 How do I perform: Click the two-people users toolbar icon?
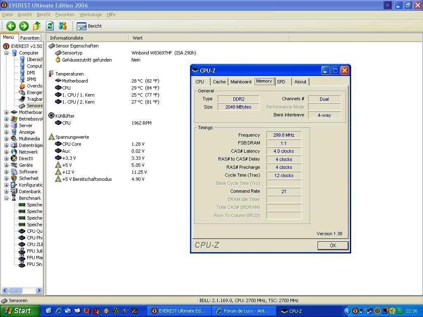pos(63,26)
